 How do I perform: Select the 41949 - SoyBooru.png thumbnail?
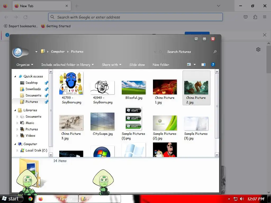102,87
